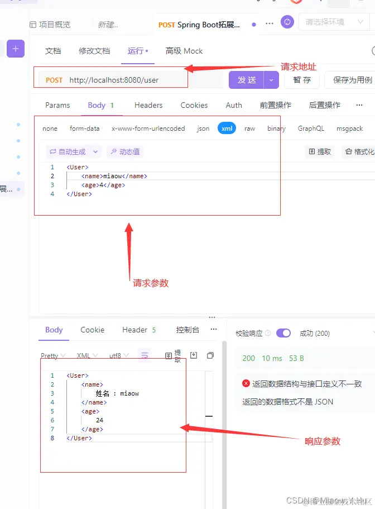The height and width of the screenshot is (509, 375).
Task: Click the 格式化 button
Action: (359, 151)
